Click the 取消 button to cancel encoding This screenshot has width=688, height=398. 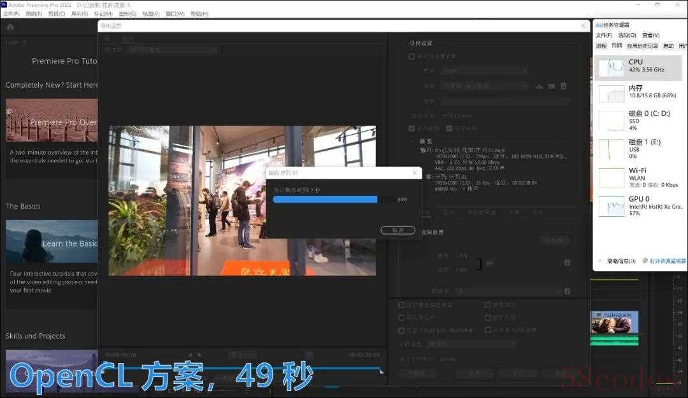point(398,230)
